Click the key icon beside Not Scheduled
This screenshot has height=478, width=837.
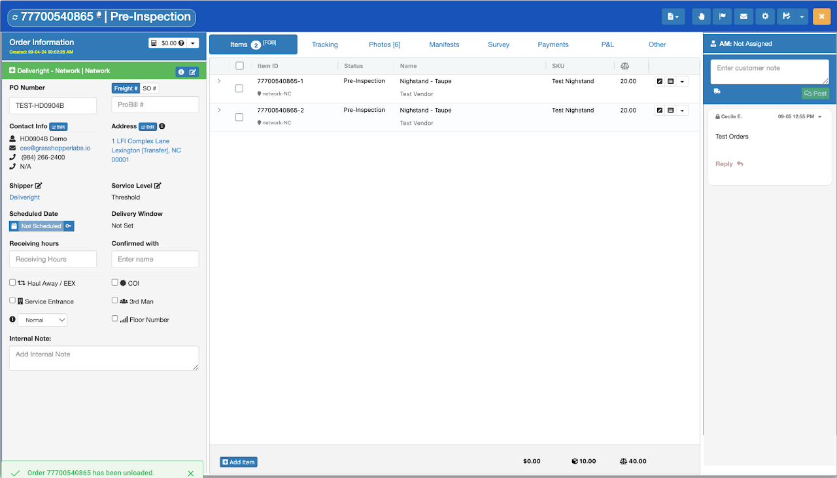click(69, 226)
